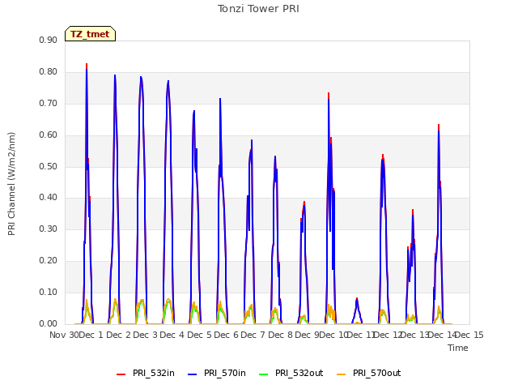
Task: Click the orange PRI_570out legend swatch
Action: 342,374
